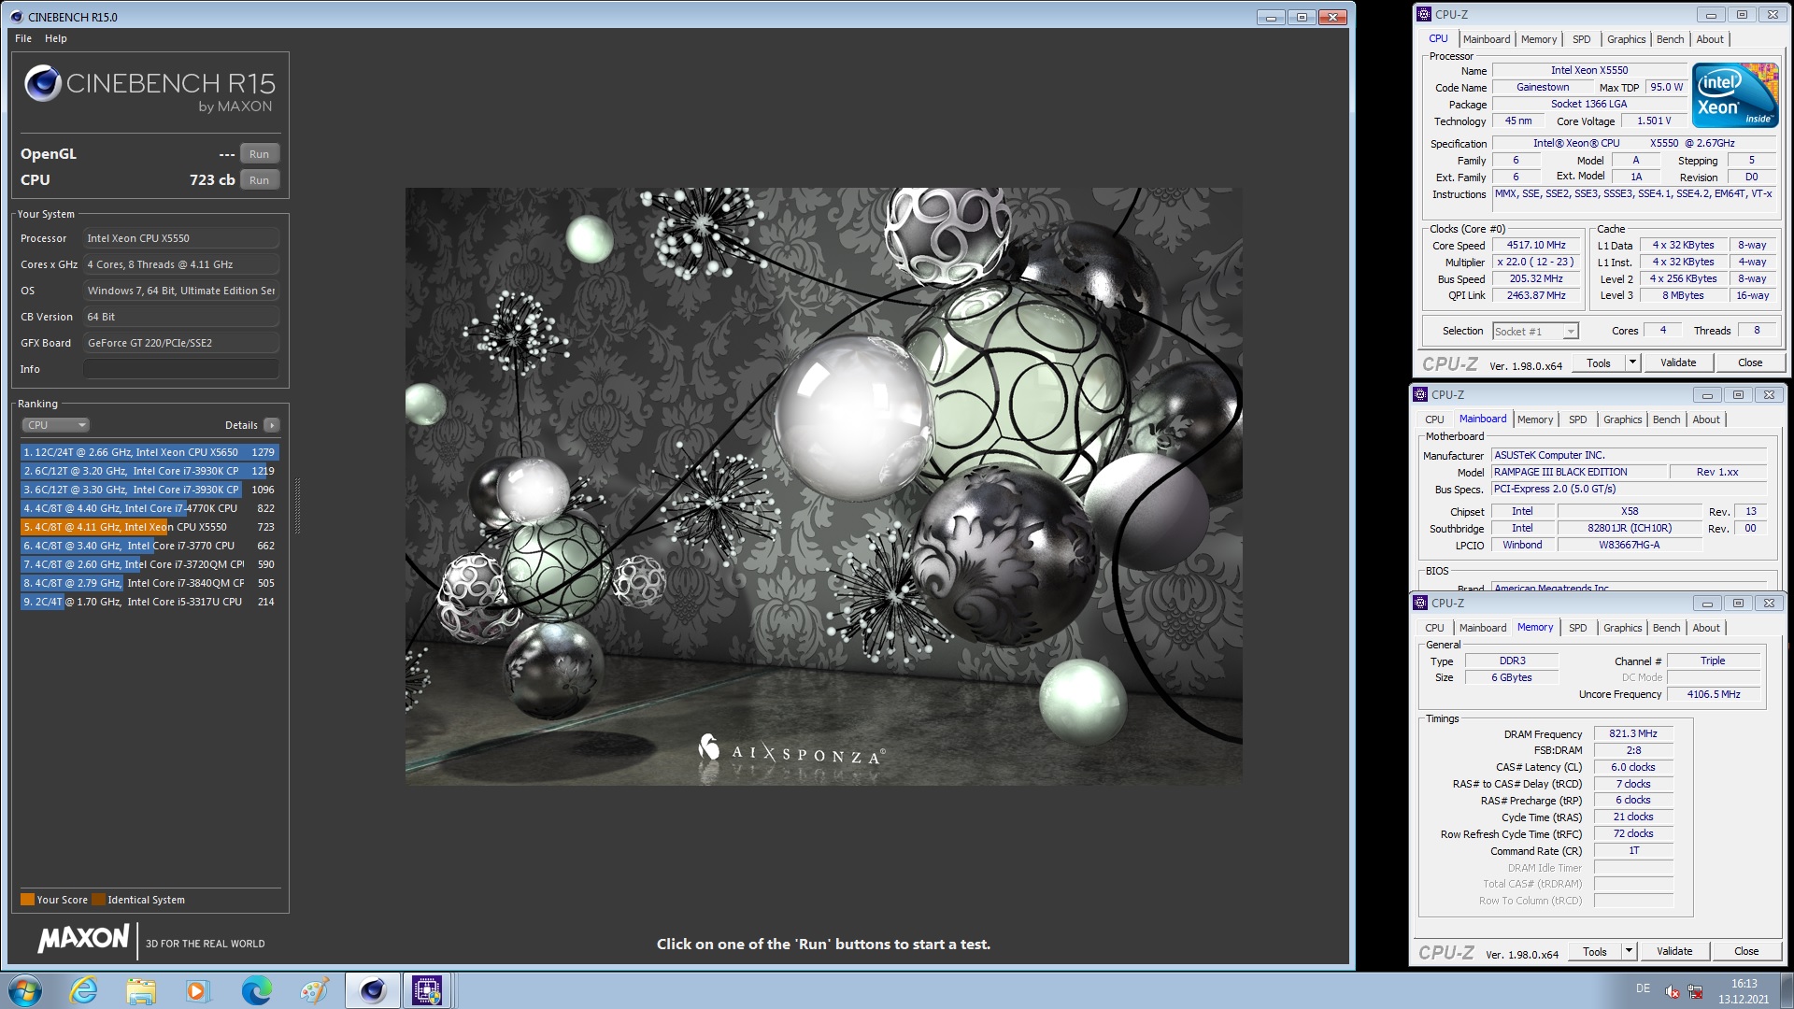Screen dimensions: 1794x1009
Task: Click the title bar icon of the top CPU-Z window
Action: coord(1424,14)
